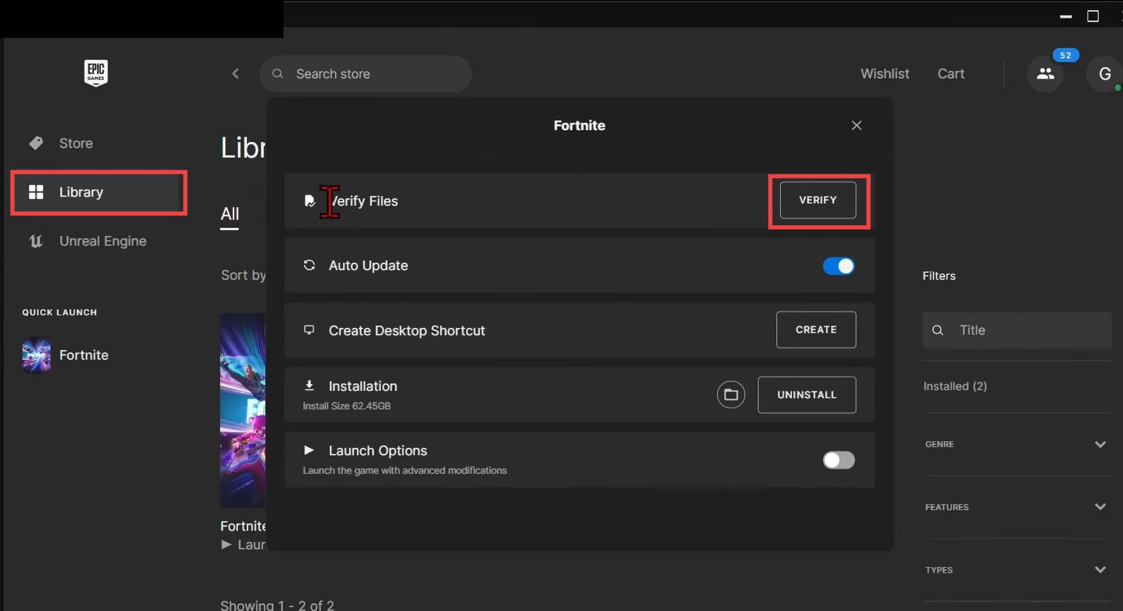The image size is (1123, 611).
Task: Click the Store tag icon in sidebar
Action: tap(36, 143)
